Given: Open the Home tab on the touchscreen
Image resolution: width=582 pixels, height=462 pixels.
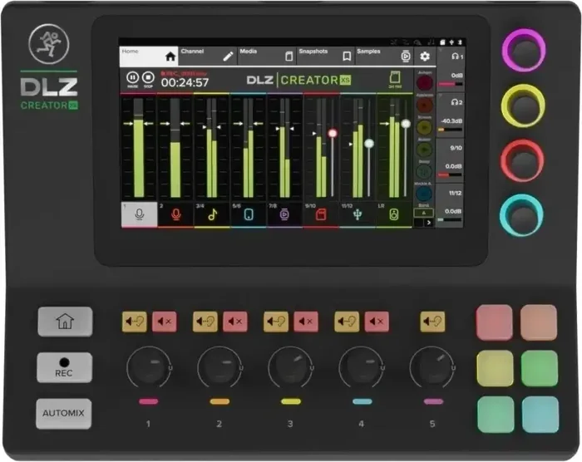Looking at the screenshot, I should click(149, 56).
